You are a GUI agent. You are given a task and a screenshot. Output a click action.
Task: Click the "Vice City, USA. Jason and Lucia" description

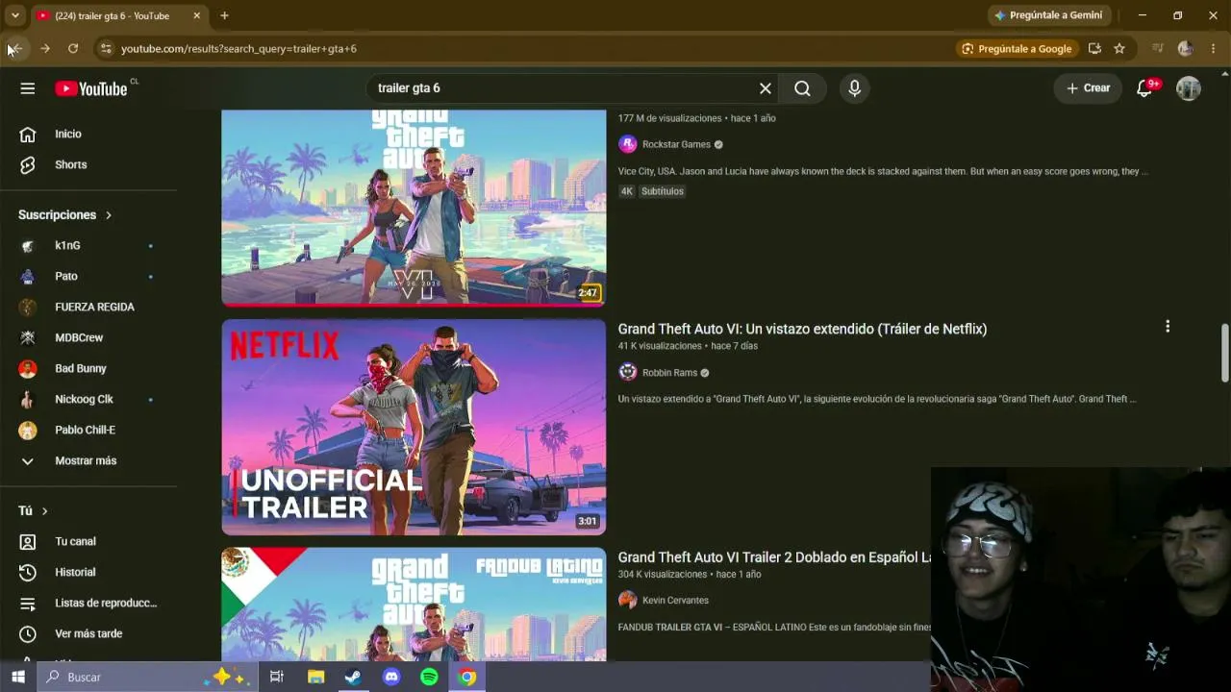click(x=883, y=171)
